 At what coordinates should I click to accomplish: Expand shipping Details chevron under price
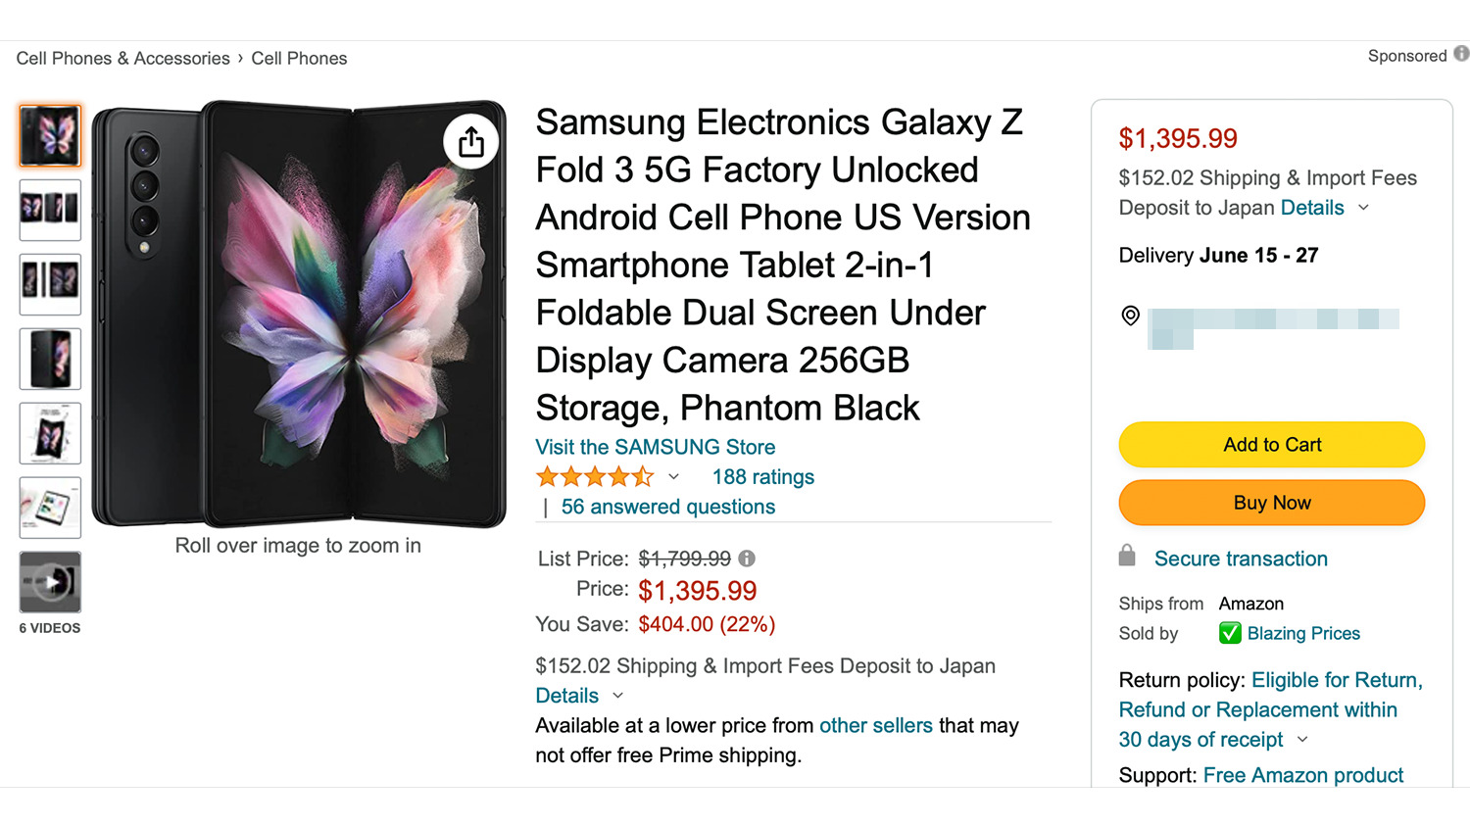(617, 696)
